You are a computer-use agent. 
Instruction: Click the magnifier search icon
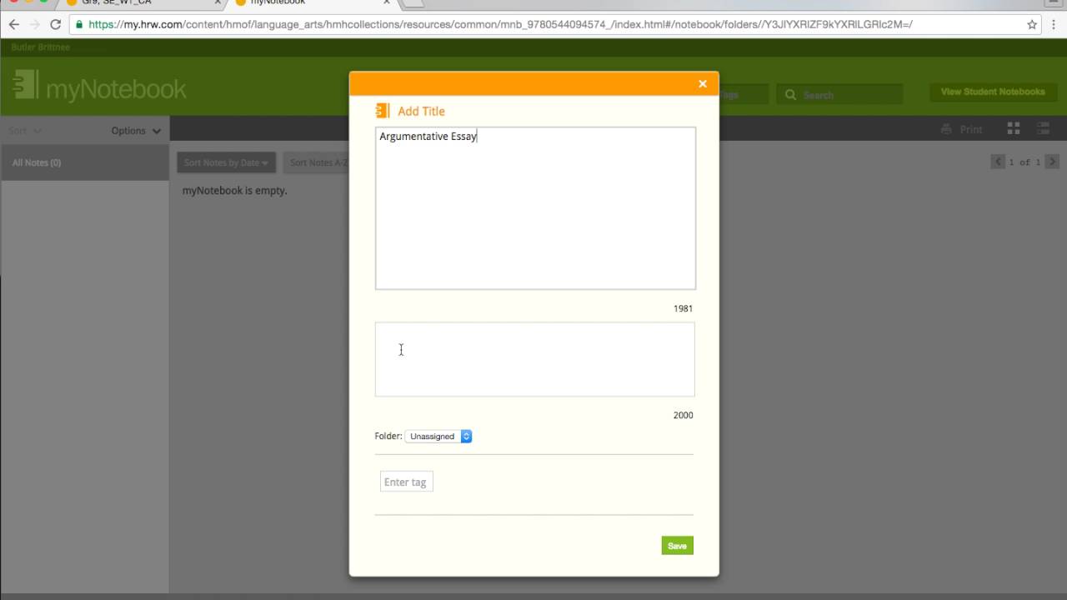(790, 95)
